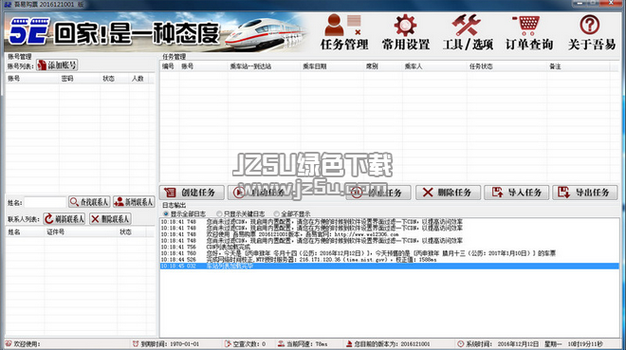Select highlighted log row 车站列表加载完毕

pos(389,266)
